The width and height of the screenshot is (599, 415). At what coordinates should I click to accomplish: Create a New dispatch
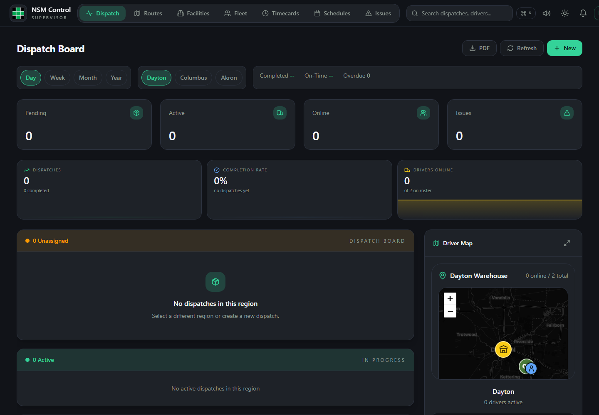pos(564,48)
